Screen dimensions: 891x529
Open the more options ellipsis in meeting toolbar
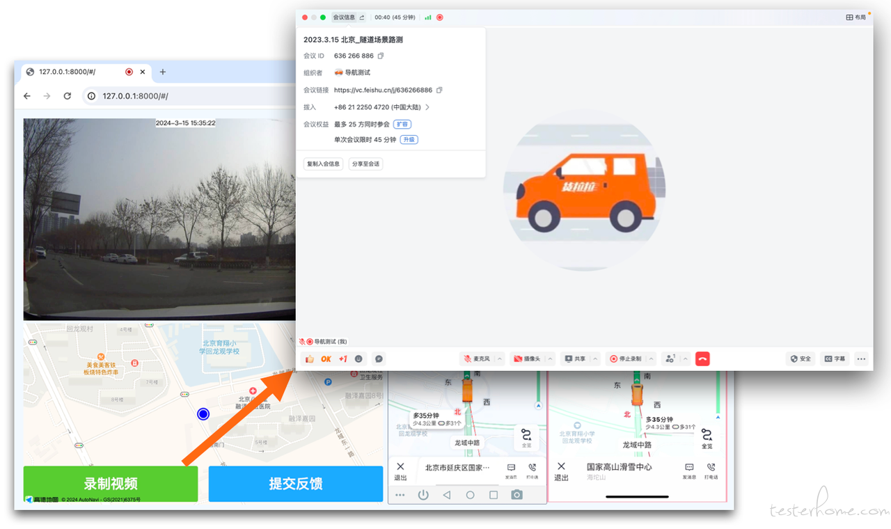[862, 359]
